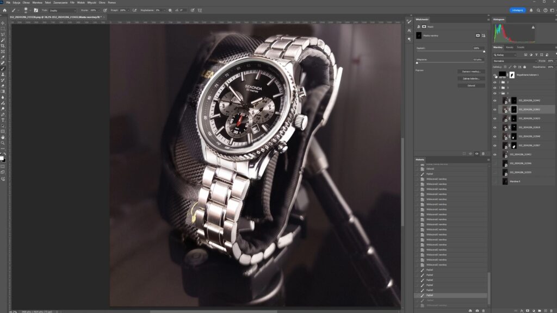557x313 pixels.
Task: Hide the Wypełnienie kolorem 1 layer
Action: point(495,75)
